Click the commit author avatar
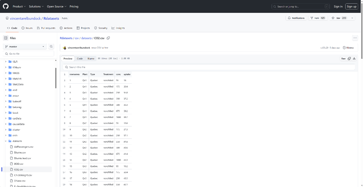 click(x=65, y=48)
